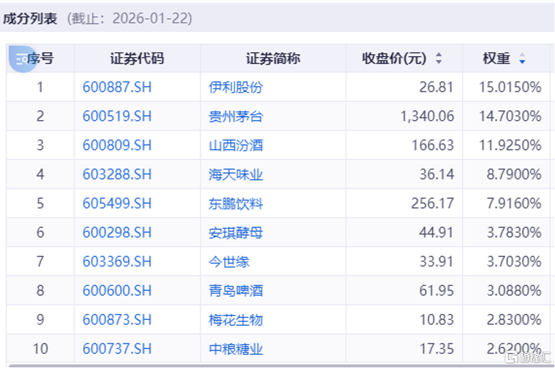Open stock code 600809.SH
The width and height of the screenshot is (555, 368).
tap(117, 145)
